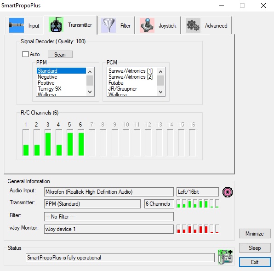274x271 pixels.
Task: Click channel 2 level bar
Action: (37, 143)
